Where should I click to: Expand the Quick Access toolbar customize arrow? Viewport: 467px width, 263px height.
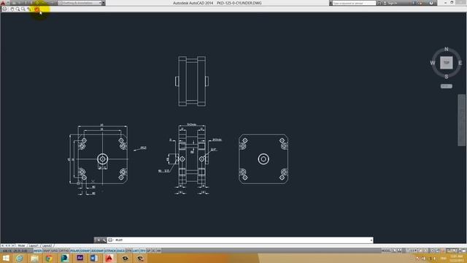(x=104, y=3)
